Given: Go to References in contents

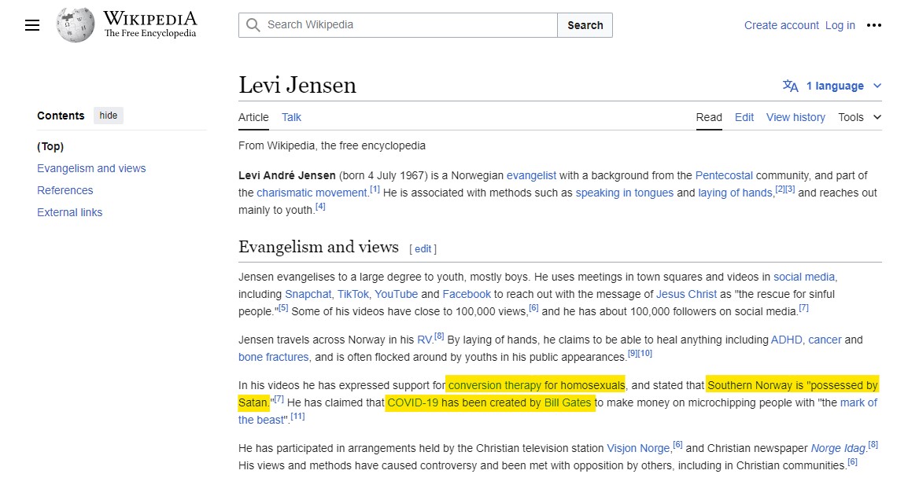Looking at the screenshot, I should pyautogui.click(x=65, y=190).
